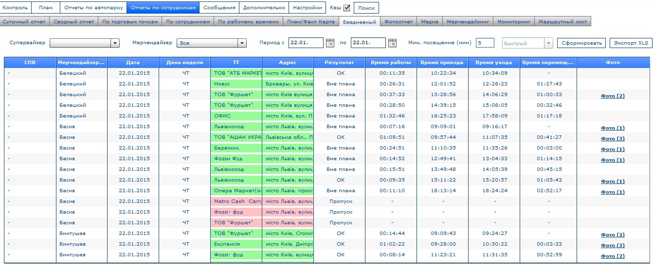Select the ОФИС store cell
This screenshot has width=653, height=267.
236,116
